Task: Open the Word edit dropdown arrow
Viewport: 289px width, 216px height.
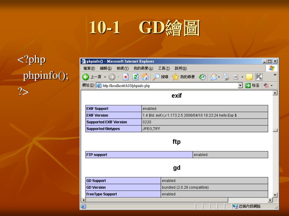Action: (x=242, y=77)
